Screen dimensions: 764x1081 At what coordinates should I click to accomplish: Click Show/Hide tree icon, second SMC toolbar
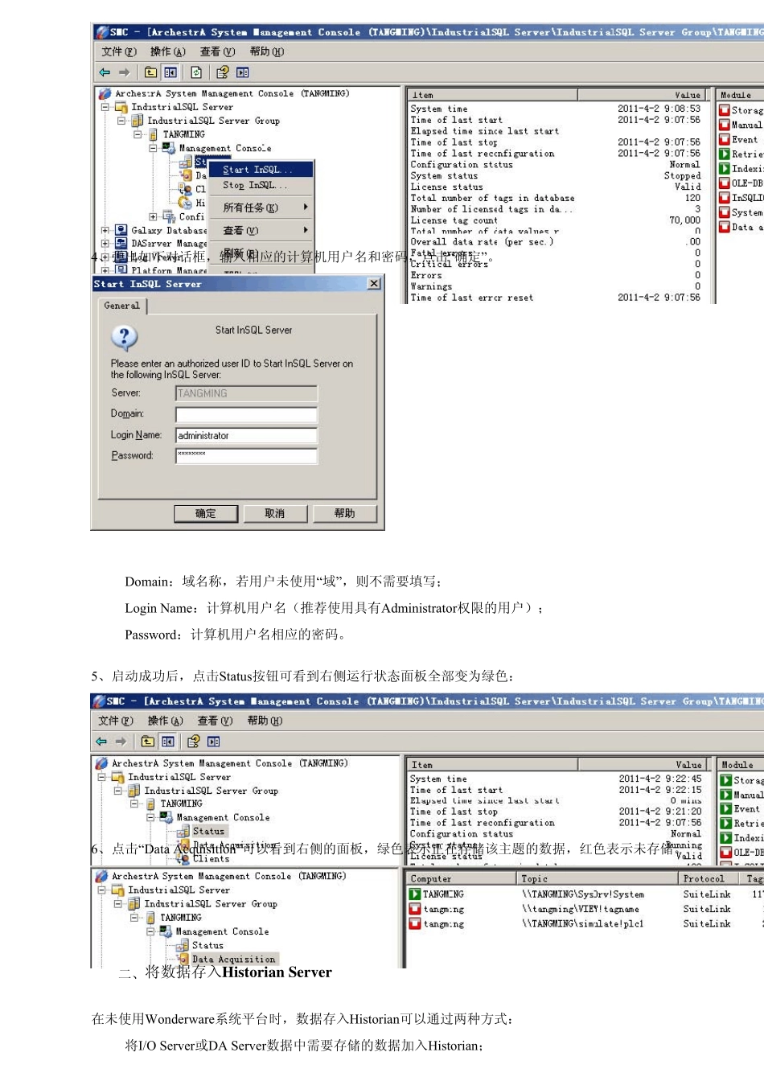(x=167, y=742)
